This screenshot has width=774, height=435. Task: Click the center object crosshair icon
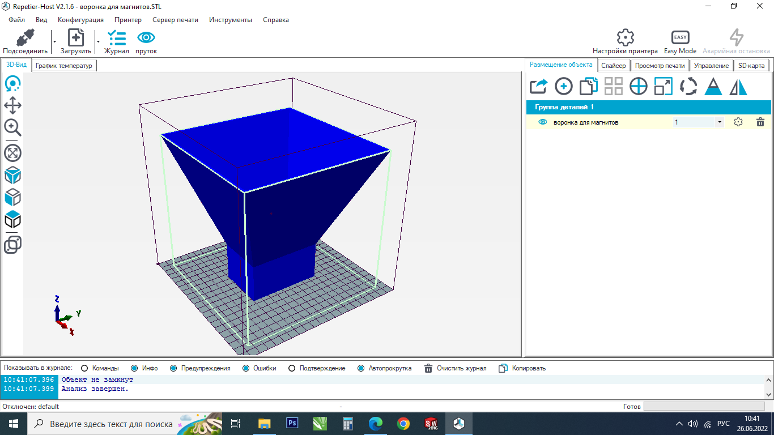point(639,86)
